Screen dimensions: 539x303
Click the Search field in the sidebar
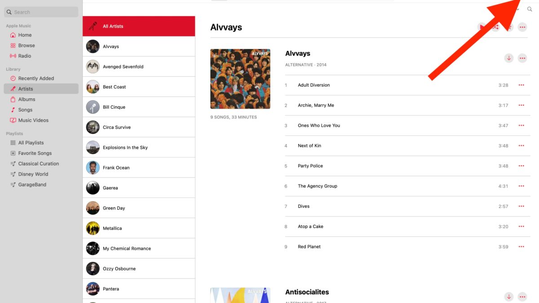(41, 12)
